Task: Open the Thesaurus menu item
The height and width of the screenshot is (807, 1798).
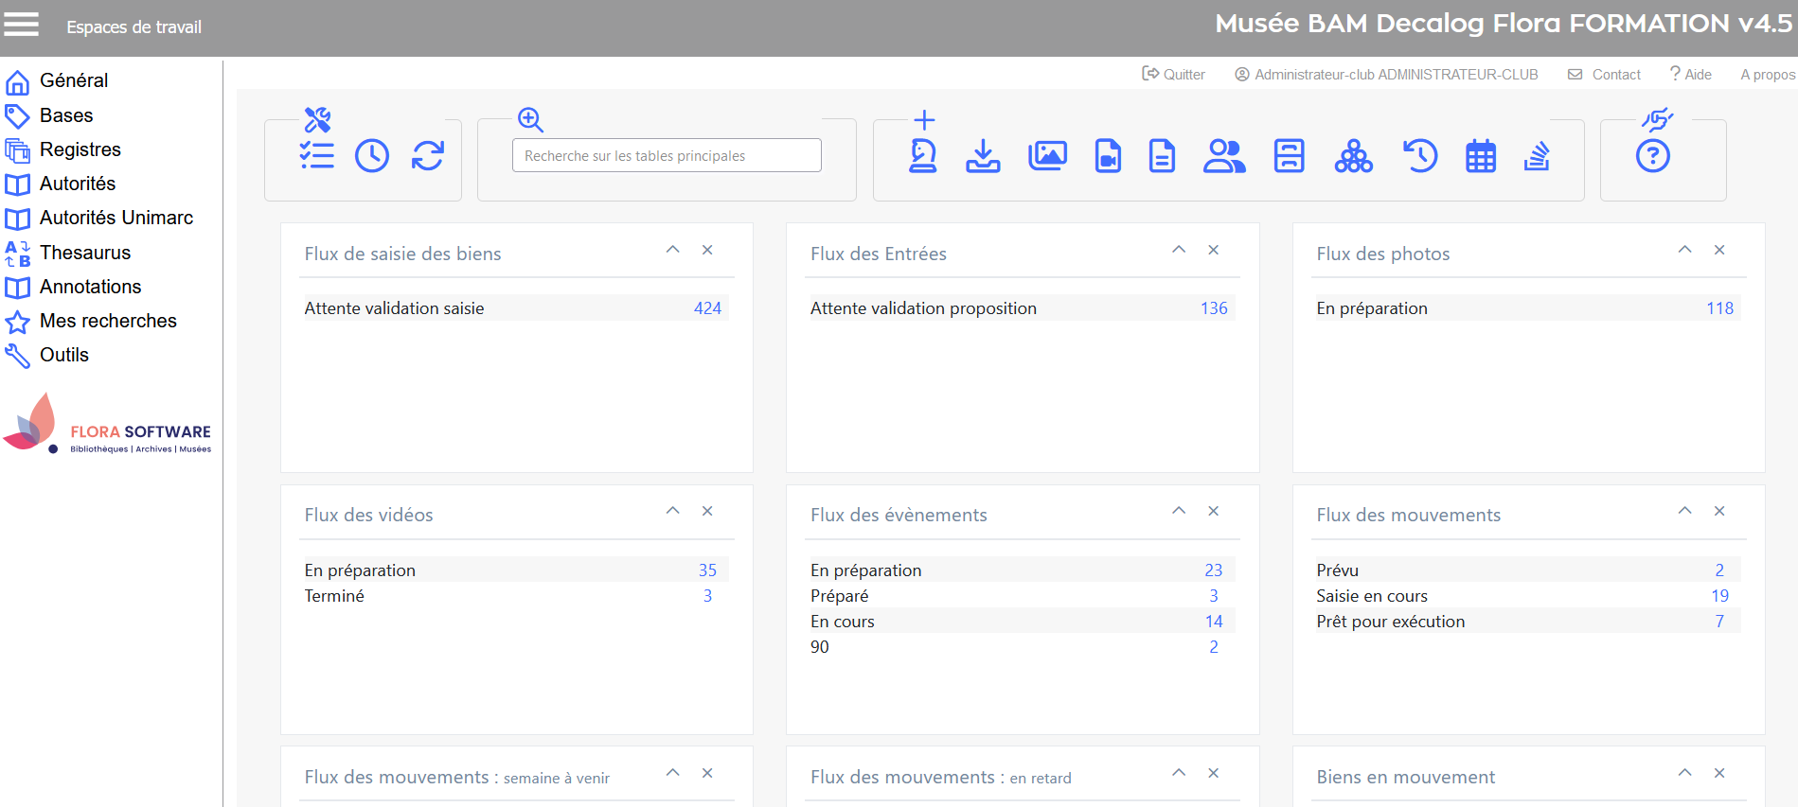Action: pos(85,253)
